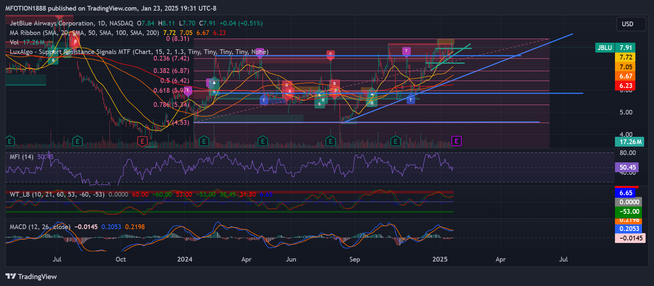The height and width of the screenshot is (286, 654).
Task: Click the -0.0145 MACD histogram tag
Action: (630, 238)
